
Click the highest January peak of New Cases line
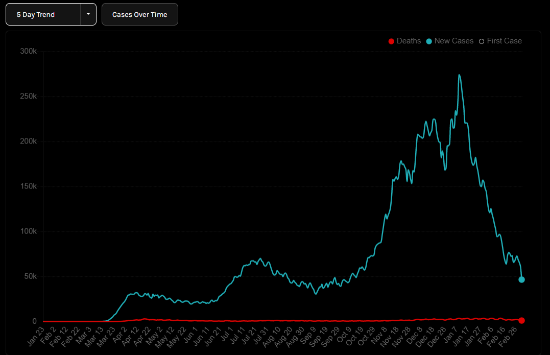460,75
